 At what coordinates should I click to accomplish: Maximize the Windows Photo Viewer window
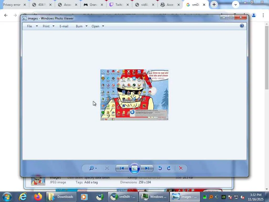[x=231, y=17]
